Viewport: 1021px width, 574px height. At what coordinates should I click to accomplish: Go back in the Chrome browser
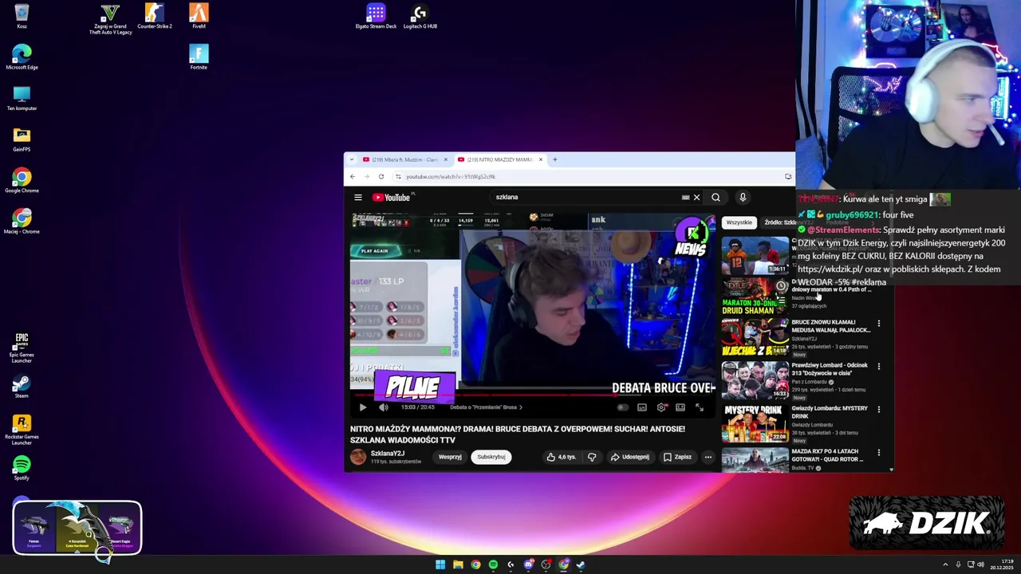(353, 176)
